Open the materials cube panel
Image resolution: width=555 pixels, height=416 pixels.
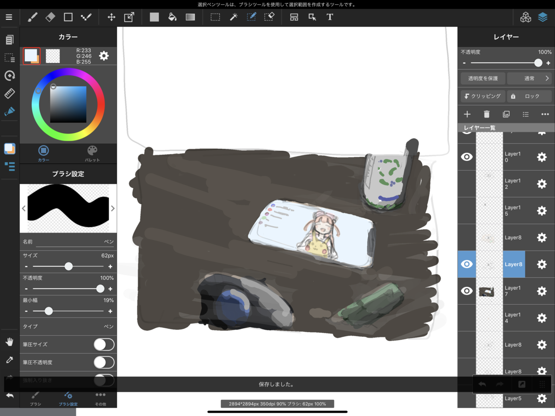(x=525, y=17)
